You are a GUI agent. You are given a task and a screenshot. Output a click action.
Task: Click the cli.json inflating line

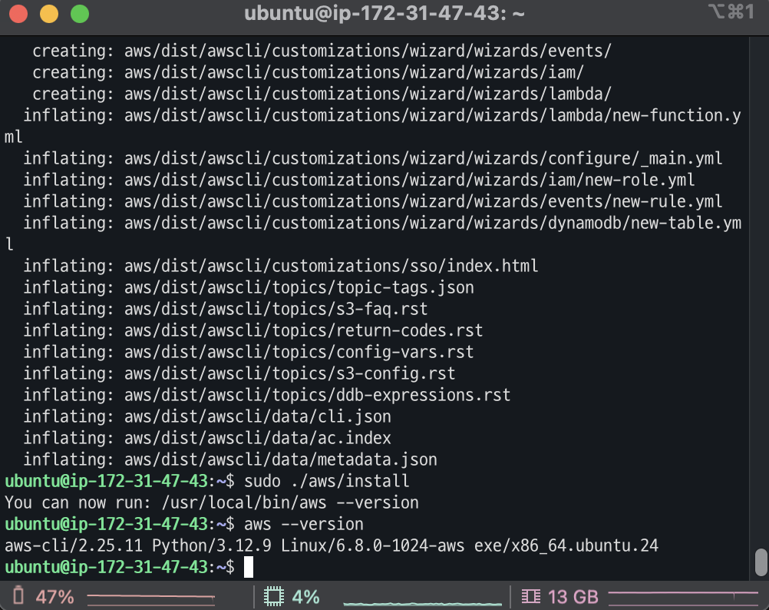[x=207, y=416]
